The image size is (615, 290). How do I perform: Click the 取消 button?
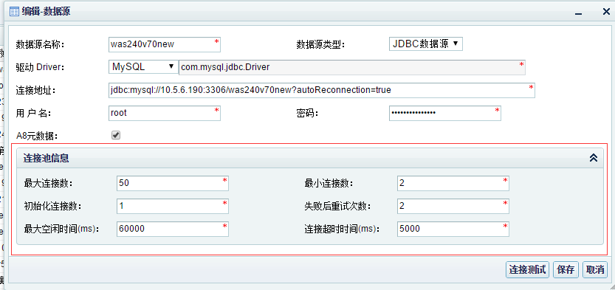click(595, 269)
